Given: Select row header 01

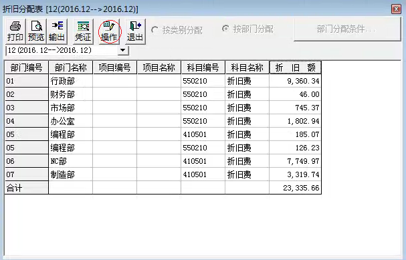Looking at the screenshot, I should pyautogui.click(x=26, y=81).
